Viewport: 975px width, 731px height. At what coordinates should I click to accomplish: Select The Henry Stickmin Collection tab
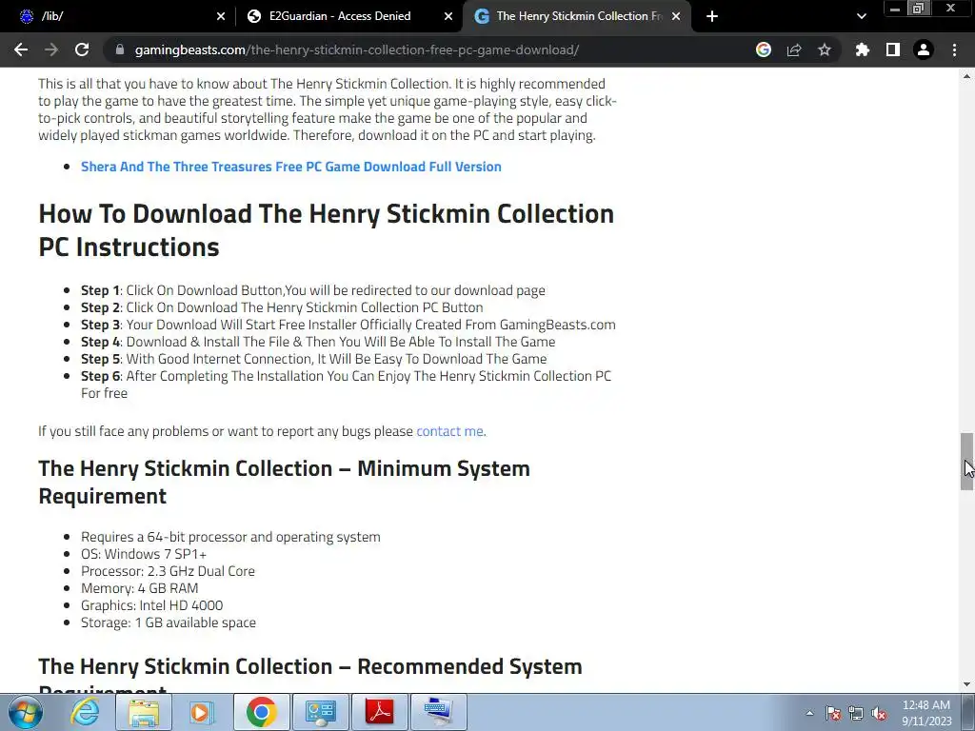(x=576, y=16)
